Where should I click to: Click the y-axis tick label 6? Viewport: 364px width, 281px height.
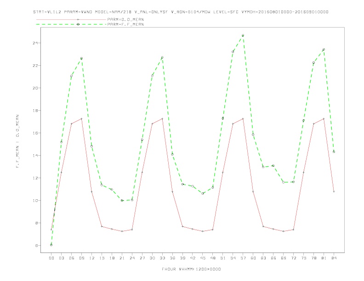point(37,246)
